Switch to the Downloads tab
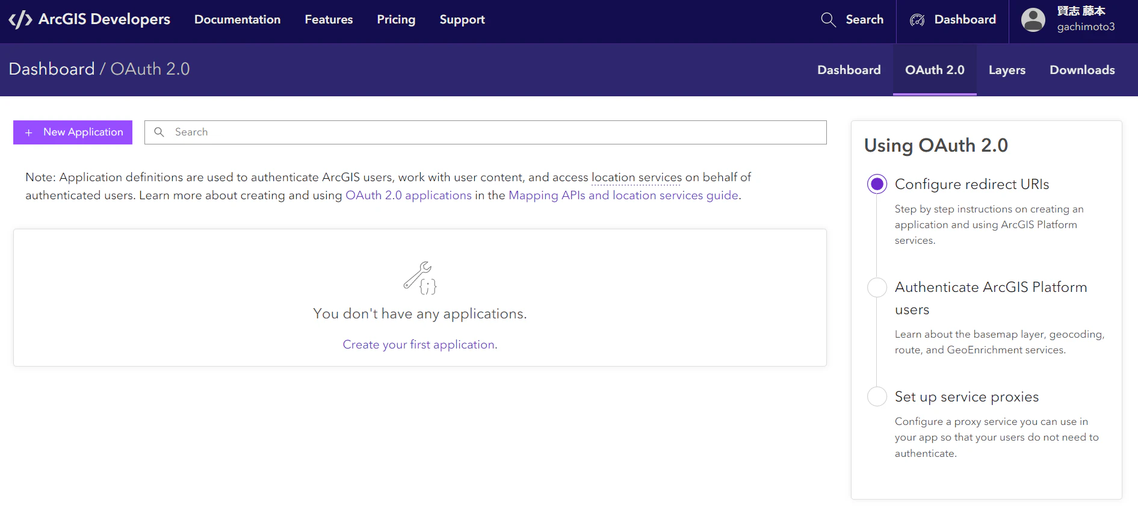 click(1082, 70)
